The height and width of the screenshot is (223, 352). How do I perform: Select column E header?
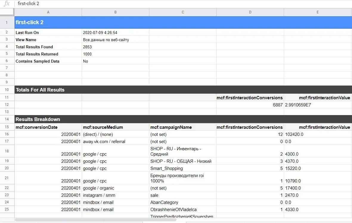(x=318, y=12)
